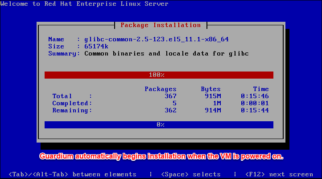Click the F12 next screen hint
The height and width of the screenshot is (179, 322).
279,174
